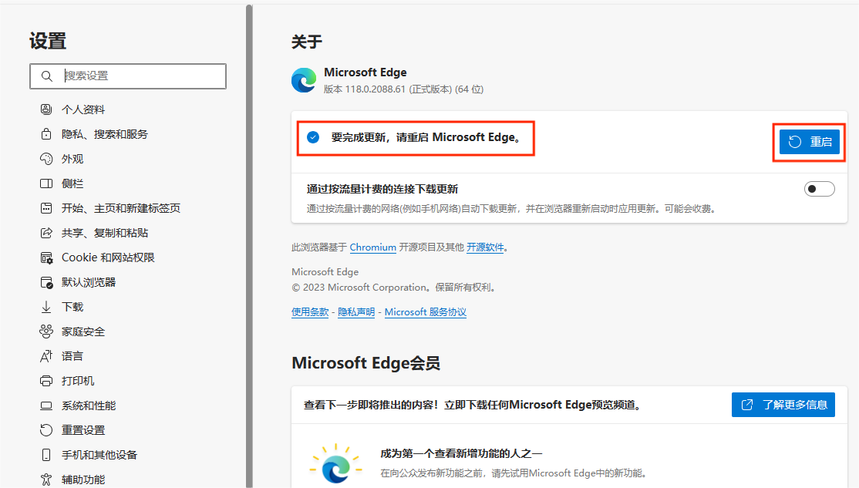Image resolution: width=859 pixels, height=488 pixels.
Task: Select the 下载 downloads icon
Action: coord(47,306)
